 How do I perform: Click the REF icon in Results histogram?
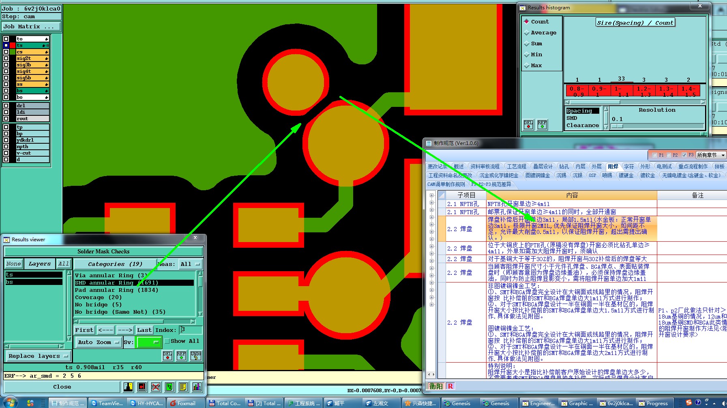(x=542, y=125)
